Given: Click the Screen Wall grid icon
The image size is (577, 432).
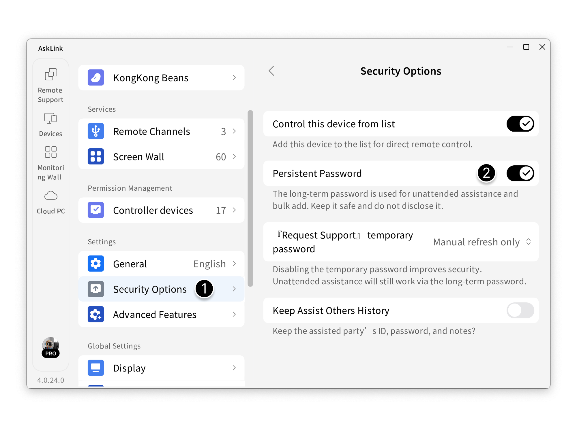Looking at the screenshot, I should click(x=96, y=156).
